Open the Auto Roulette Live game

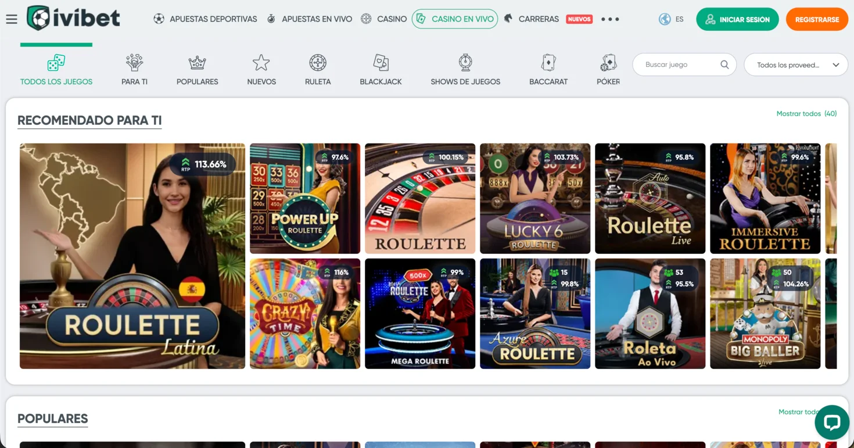click(650, 199)
